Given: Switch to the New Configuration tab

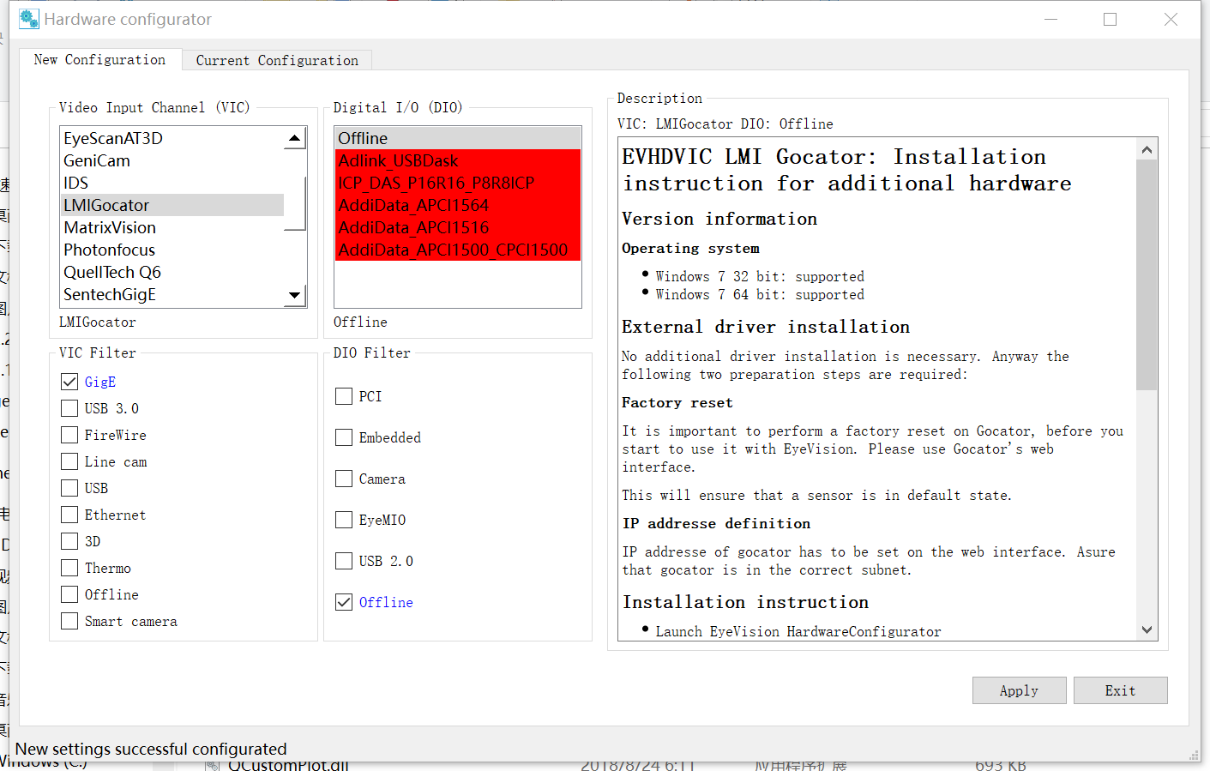Looking at the screenshot, I should pyautogui.click(x=99, y=59).
